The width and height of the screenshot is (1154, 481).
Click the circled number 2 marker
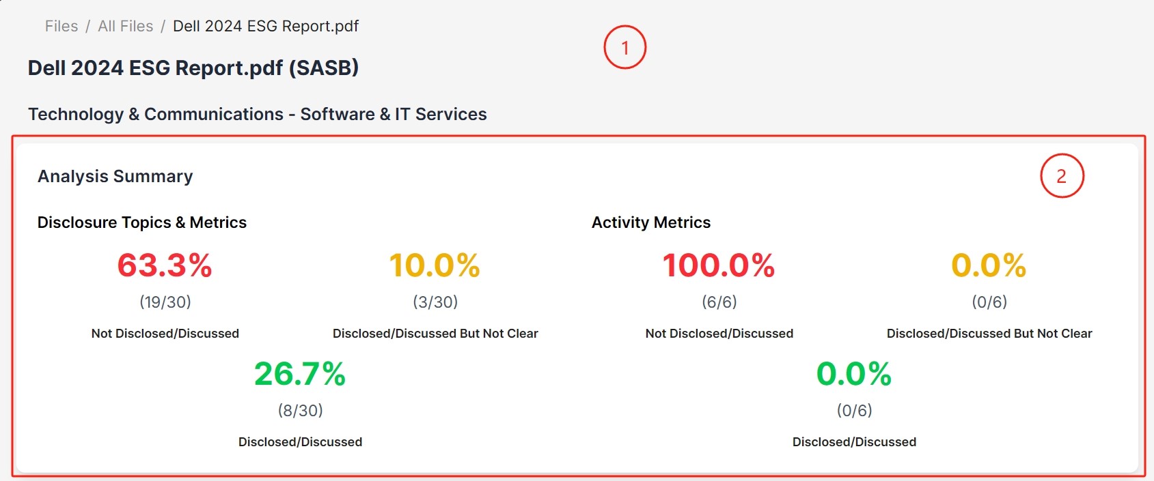point(1062,176)
